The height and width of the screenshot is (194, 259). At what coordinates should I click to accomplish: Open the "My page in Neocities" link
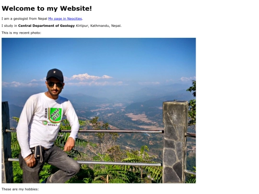coord(65,19)
